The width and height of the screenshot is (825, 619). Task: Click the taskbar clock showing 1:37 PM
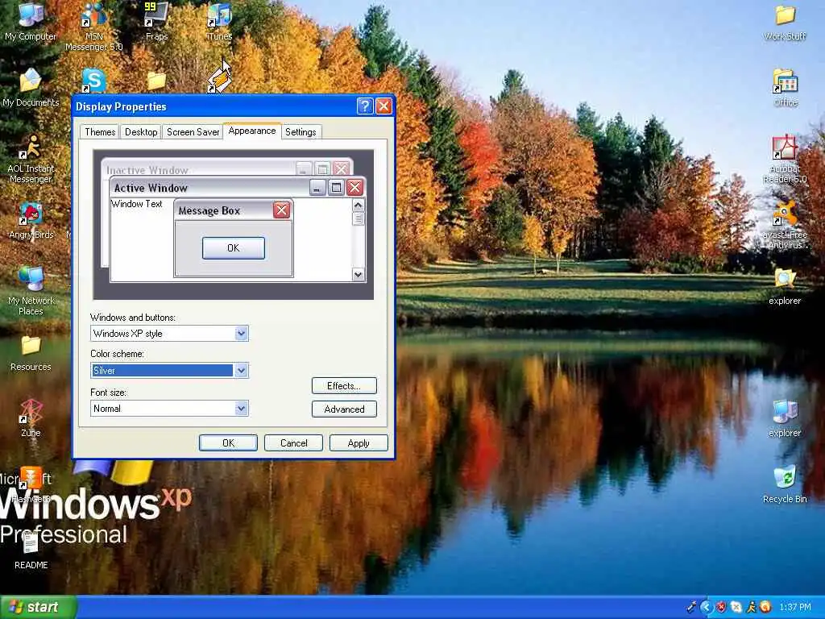[x=795, y=608]
